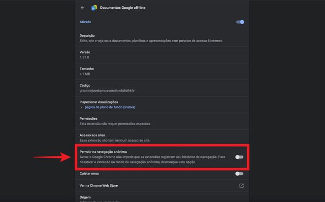This screenshot has height=202, width=325.
Task: Select the Documentos Google off-line title
Action: [x=123, y=8]
